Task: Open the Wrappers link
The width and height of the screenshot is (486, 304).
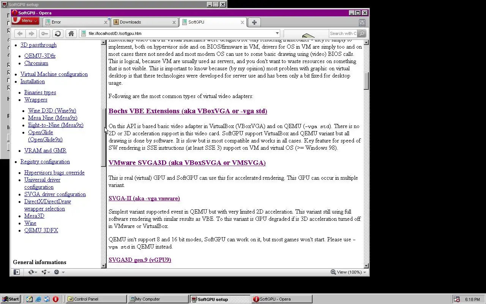Action: coord(36,100)
